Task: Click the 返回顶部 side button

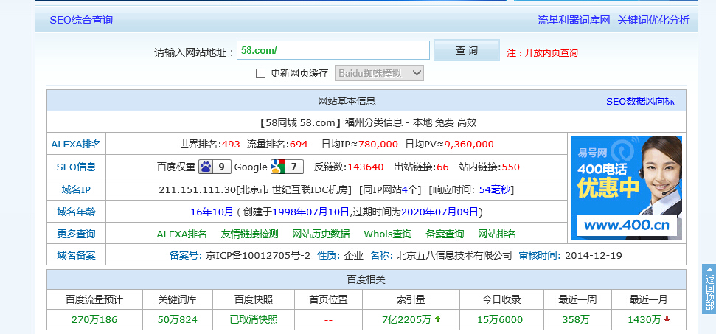Action: coord(709,289)
